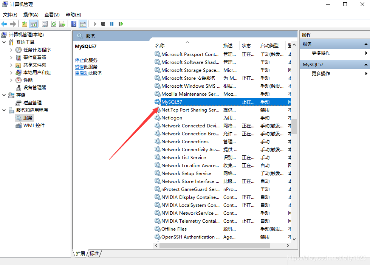Viewport: 370px width, 265px height.
Task: Select 任务计划程序 in the tree
Action: [37, 50]
